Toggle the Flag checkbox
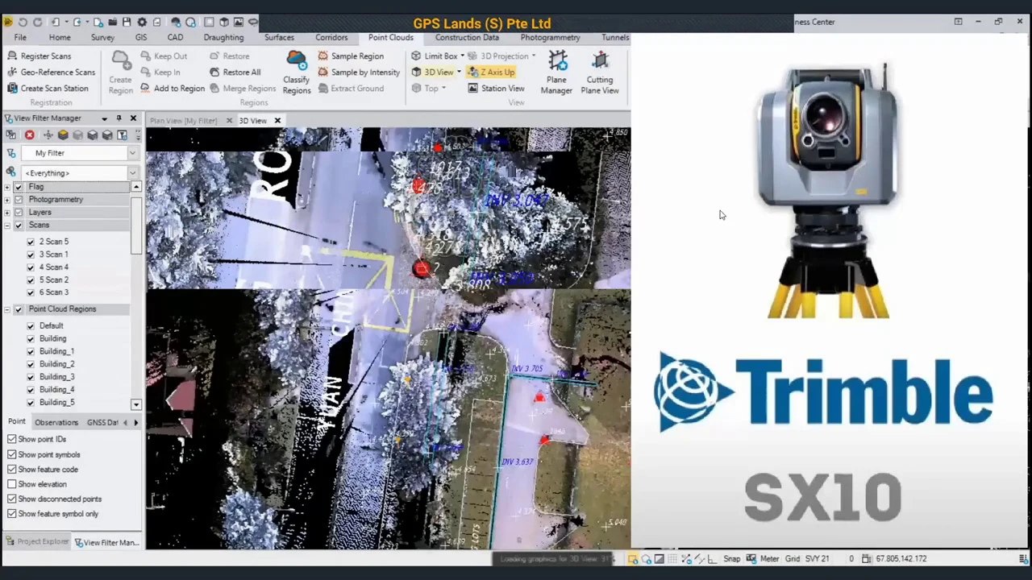The width and height of the screenshot is (1032, 580). click(x=19, y=187)
